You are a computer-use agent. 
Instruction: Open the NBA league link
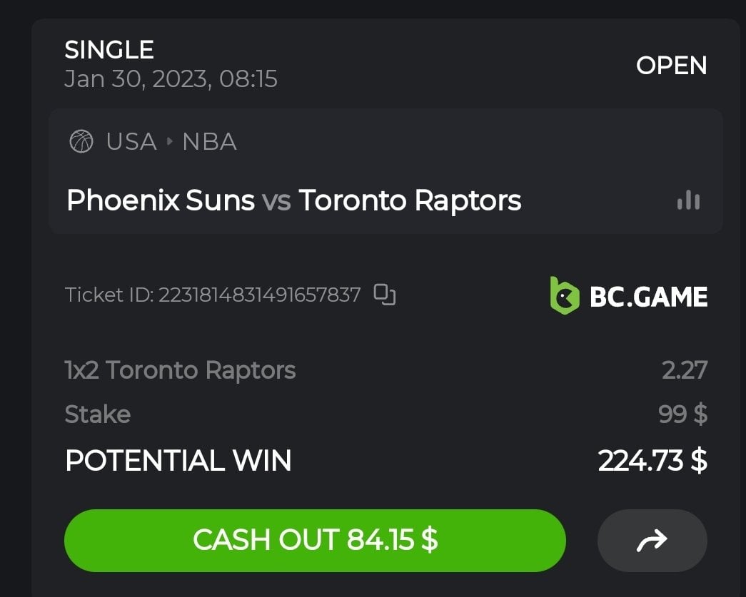[209, 141]
